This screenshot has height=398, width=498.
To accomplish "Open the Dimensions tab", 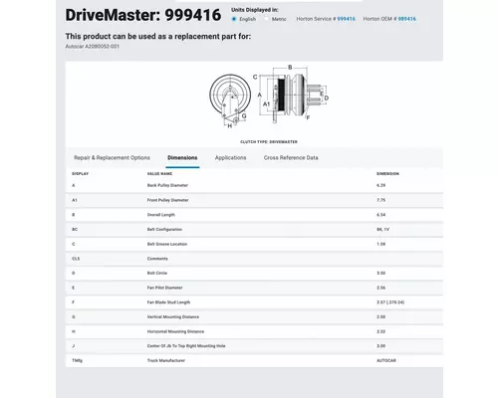I will click(x=182, y=157).
